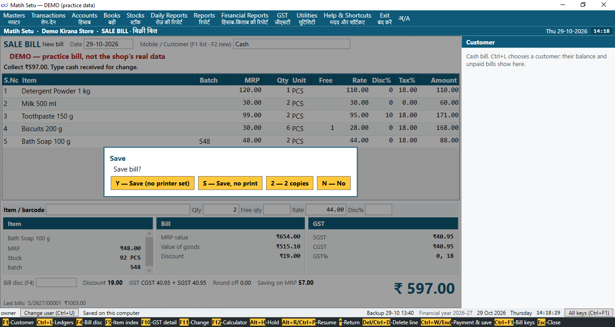Viewport: 615px width, 327px height.
Task: Click the Qty entry field
Action: pyautogui.click(x=221, y=210)
